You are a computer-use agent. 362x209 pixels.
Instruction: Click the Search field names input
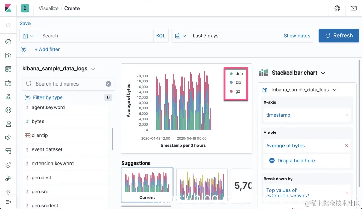coord(68,84)
